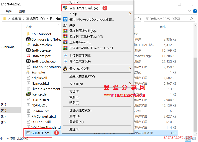Select the file PDFNetC.dll
The width and height of the screenshot is (198, 142).
coord(40,105)
